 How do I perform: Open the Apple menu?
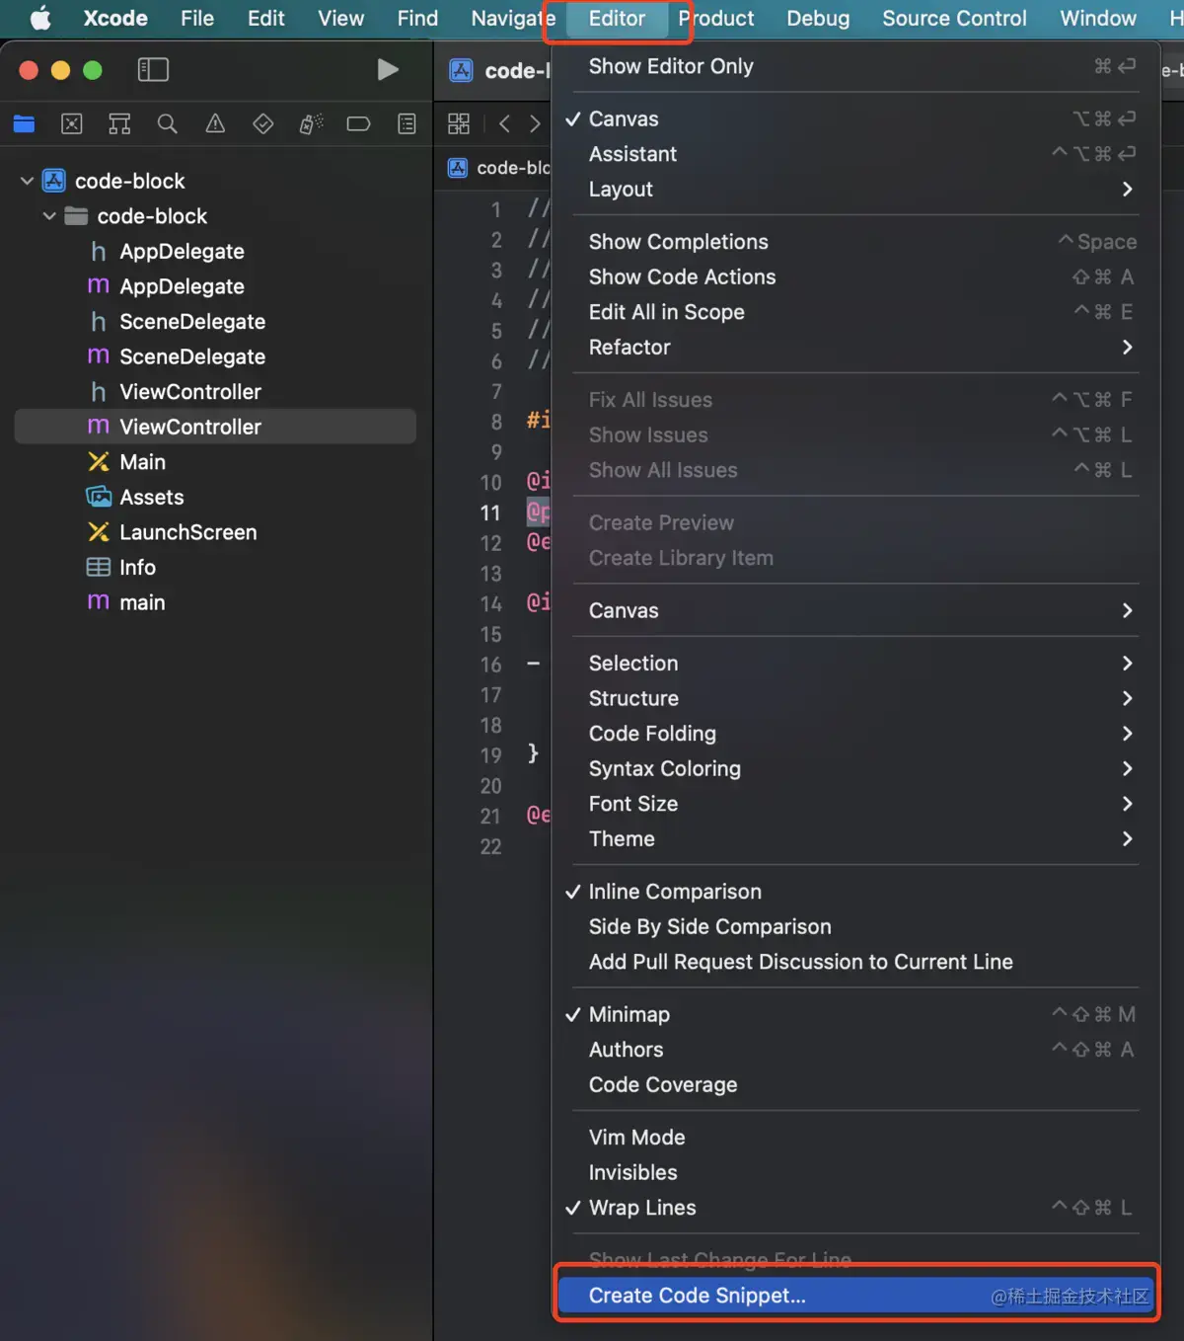[40, 18]
